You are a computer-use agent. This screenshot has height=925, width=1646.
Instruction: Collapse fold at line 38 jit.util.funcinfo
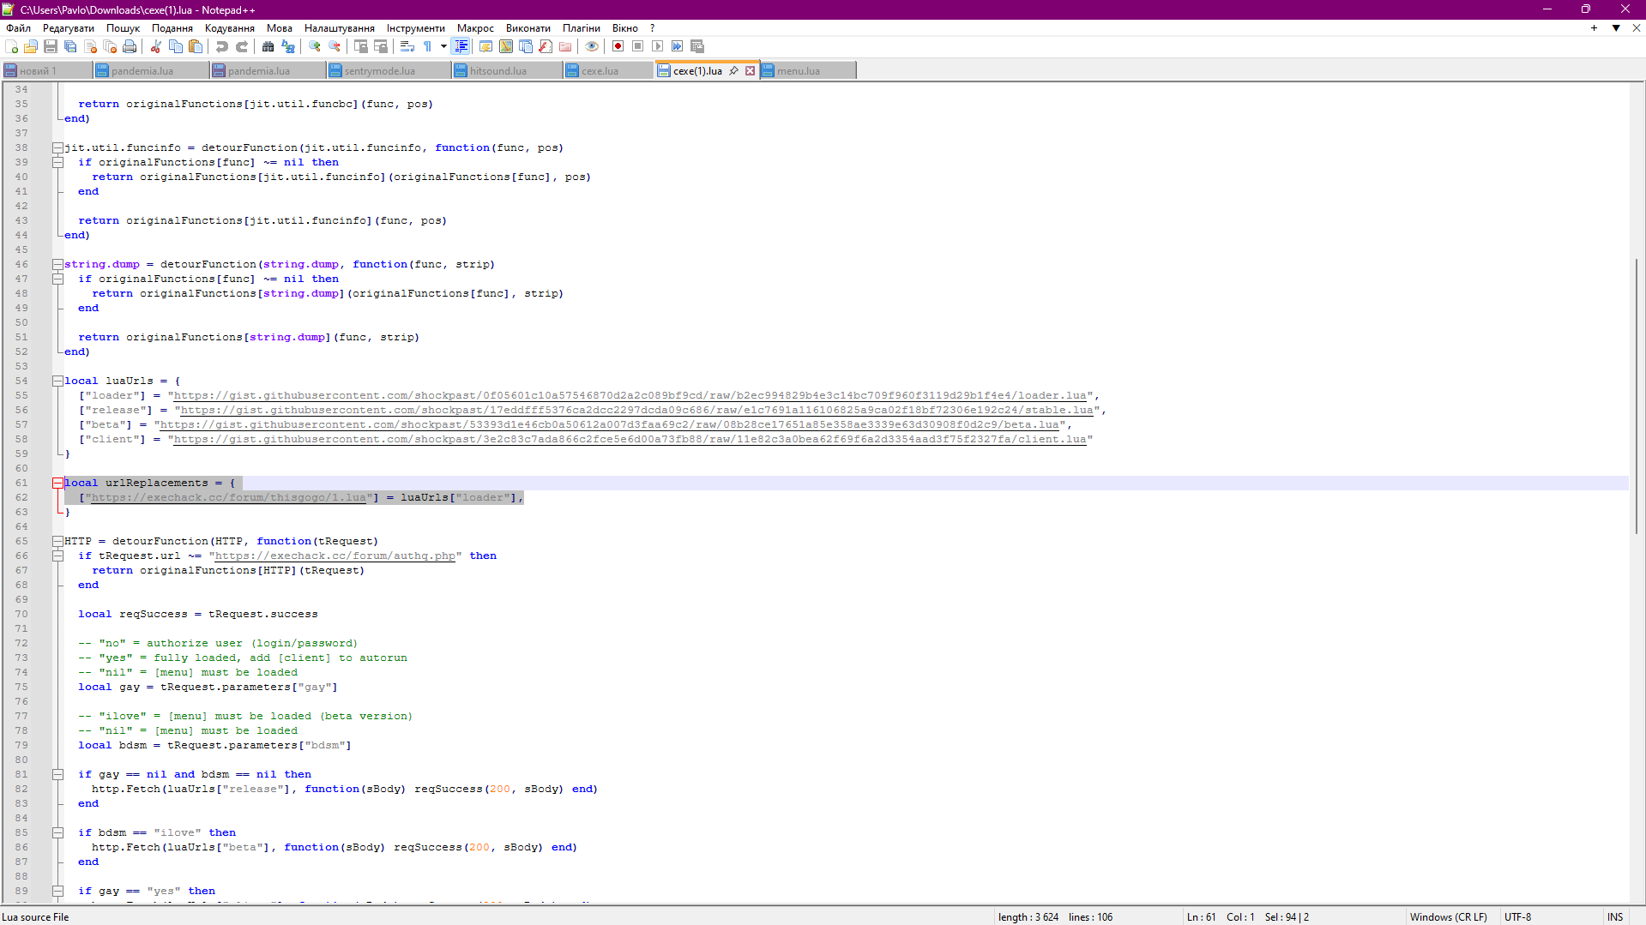pyautogui.click(x=57, y=147)
